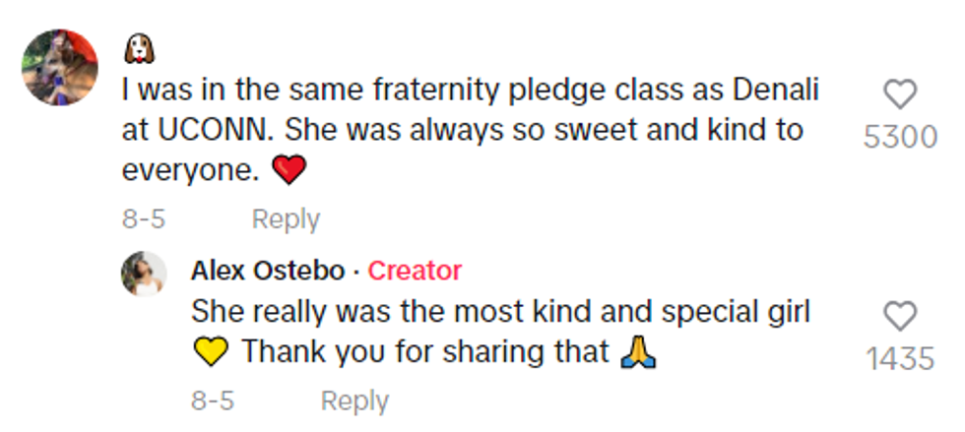Click the 5300 like count
The height and width of the screenshot is (432, 965).
coord(900,137)
